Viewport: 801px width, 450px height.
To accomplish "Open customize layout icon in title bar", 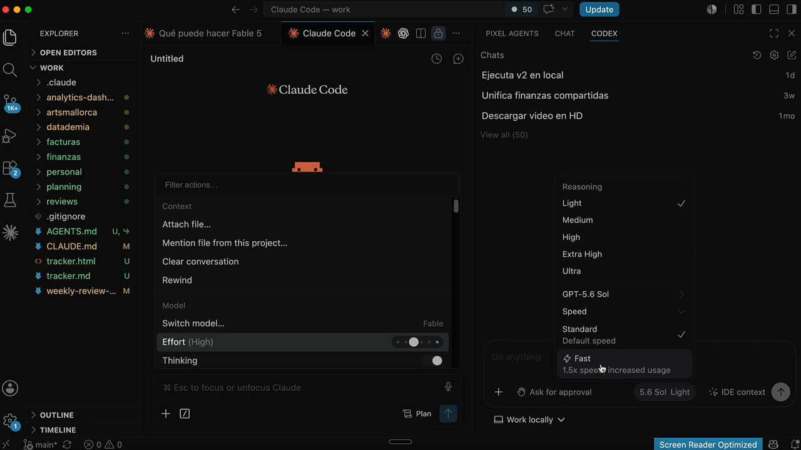I will (x=739, y=9).
